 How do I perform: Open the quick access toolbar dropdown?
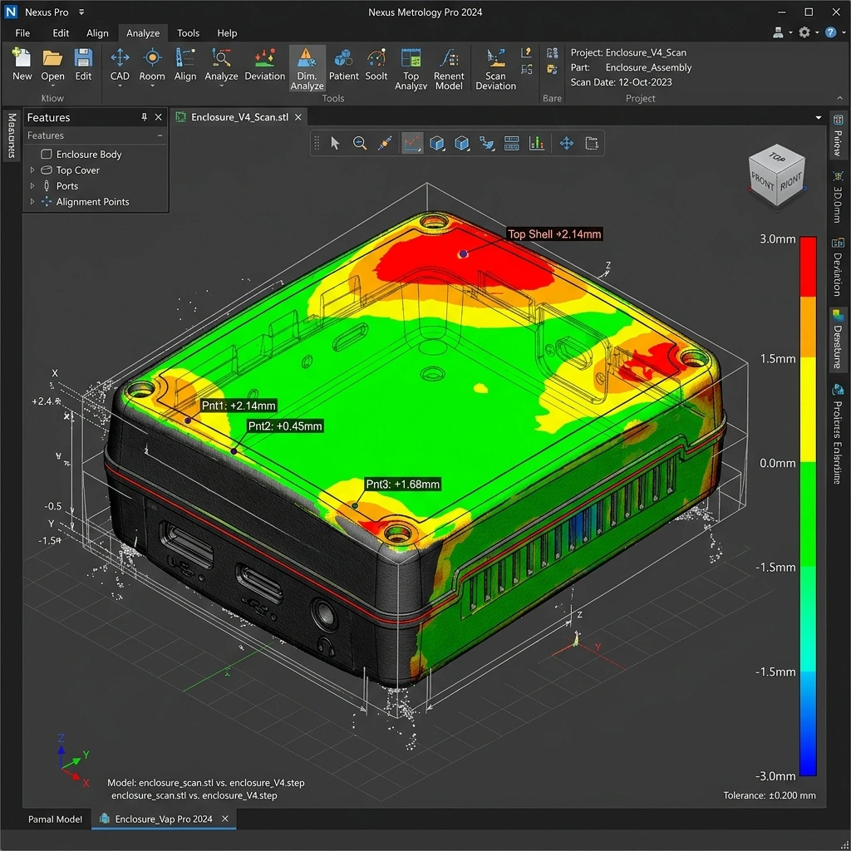tap(81, 12)
